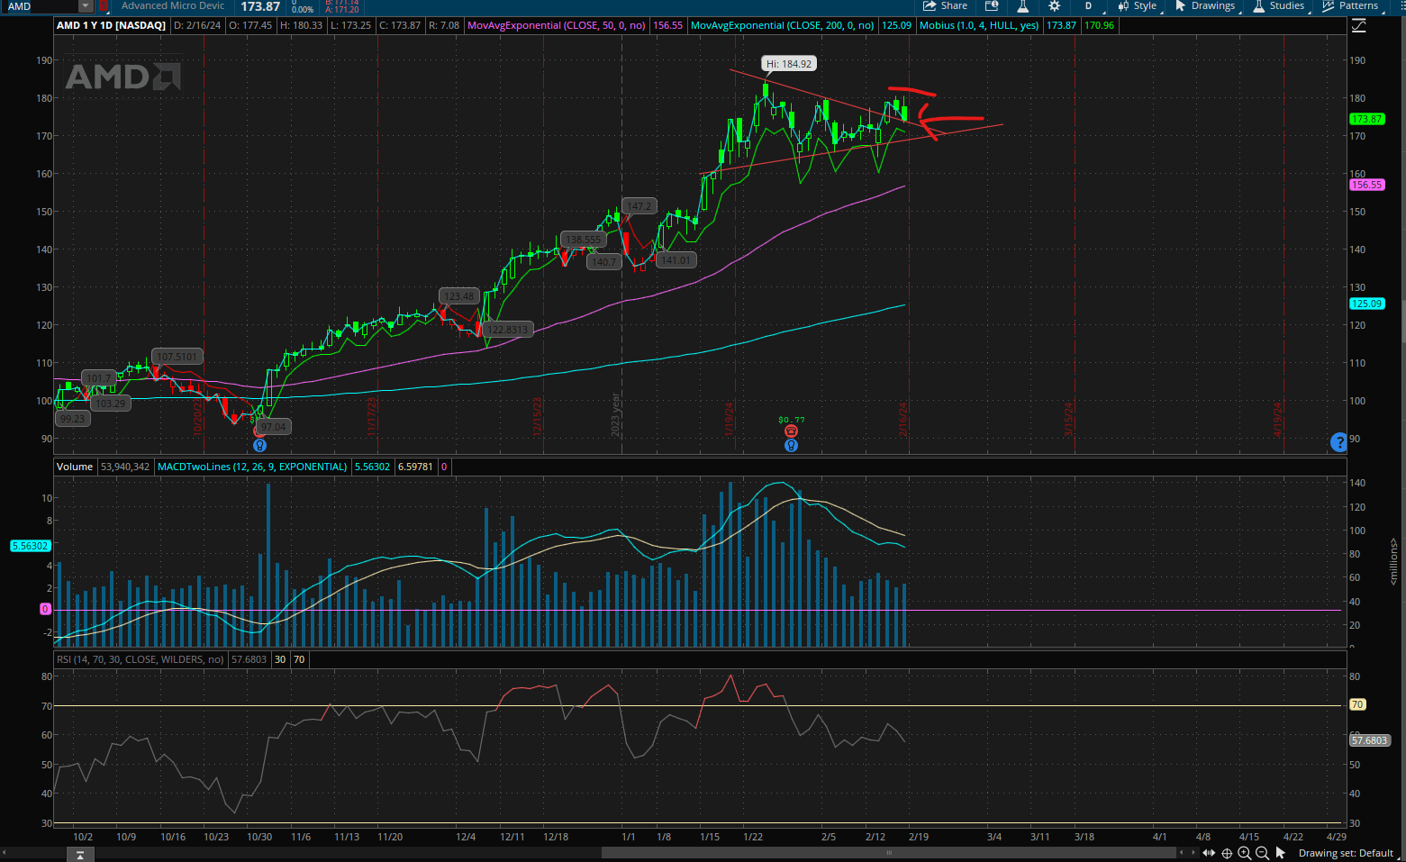Open the Patterns menu
This screenshot has width=1406, height=862.
[1350, 5]
